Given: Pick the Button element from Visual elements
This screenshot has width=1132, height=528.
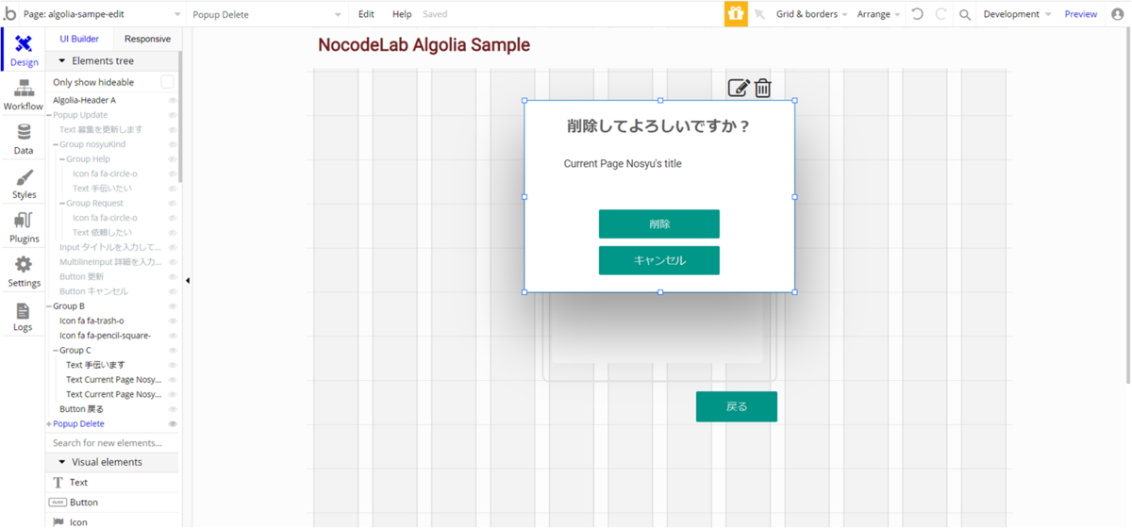Looking at the screenshot, I should [x=113, y=503].
